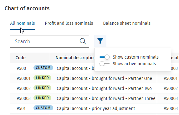Viewport: 179px width, 115px height.
Task: Click code 950002 cell
Action: (x=24, y=88)
